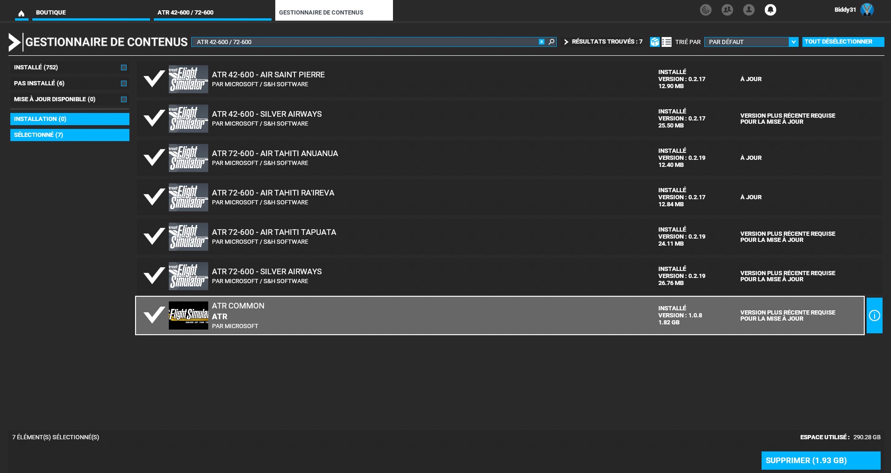Select ATR 72-600 - AIR TAHITI TAPUATA title

[274, 232]
